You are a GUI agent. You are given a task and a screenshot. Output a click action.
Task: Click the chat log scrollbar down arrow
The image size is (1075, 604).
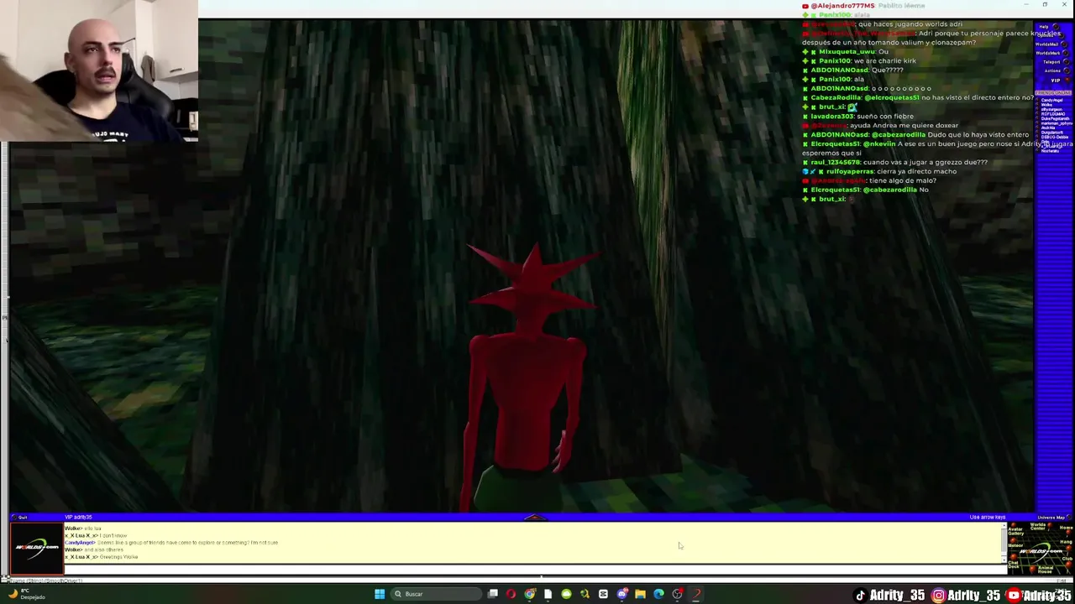(1004, 560)
